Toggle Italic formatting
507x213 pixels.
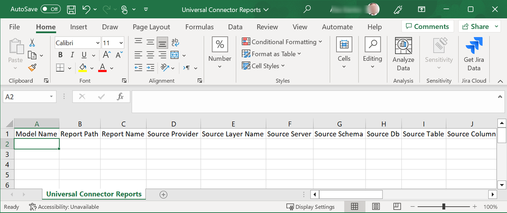point(72,55)
